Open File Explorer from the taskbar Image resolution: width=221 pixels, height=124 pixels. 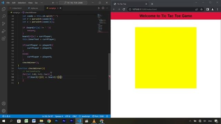41,121
